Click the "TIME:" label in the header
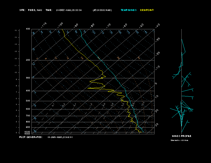 coord(49,10)
